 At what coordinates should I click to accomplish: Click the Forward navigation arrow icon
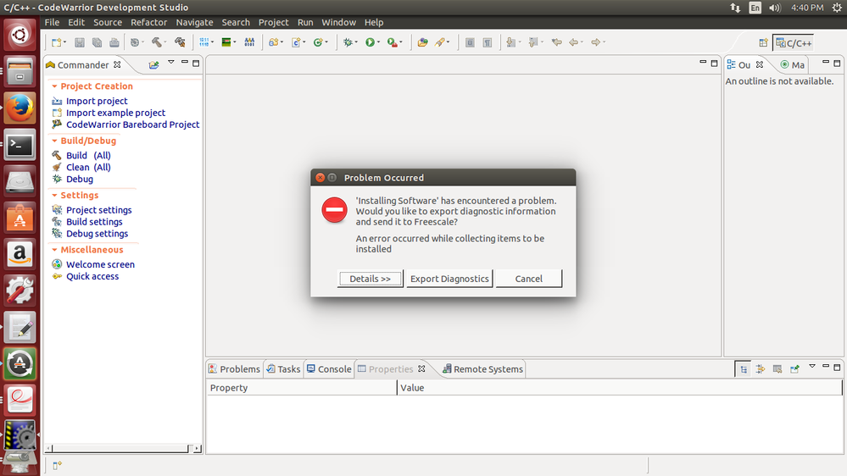pyautogui.click(x=596, y=42)
